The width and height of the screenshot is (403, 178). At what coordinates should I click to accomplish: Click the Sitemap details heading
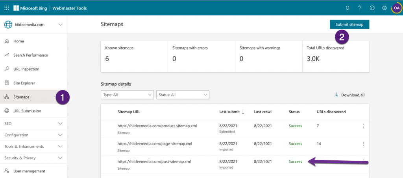point(116,84)
